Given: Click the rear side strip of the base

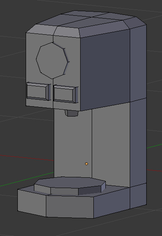Looking at the screenshot, I should point(138,195).
